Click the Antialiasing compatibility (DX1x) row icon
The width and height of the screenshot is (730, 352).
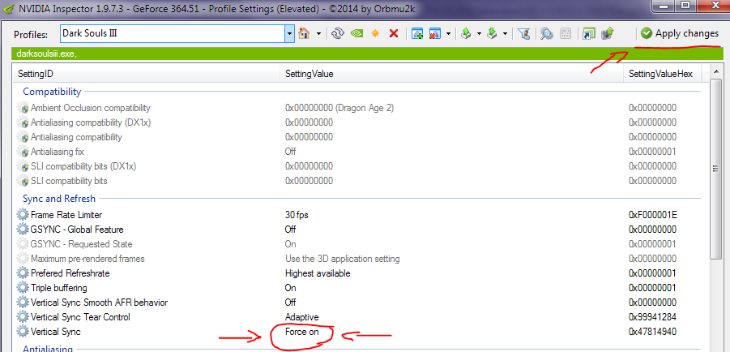coord(23,122)
